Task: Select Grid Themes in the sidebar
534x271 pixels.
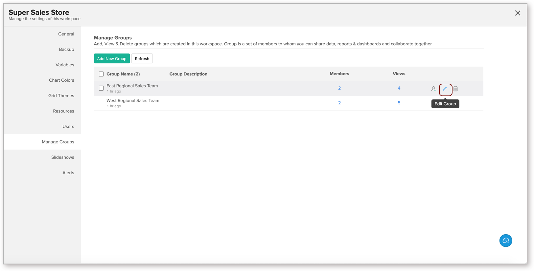Action: (61, 96)
